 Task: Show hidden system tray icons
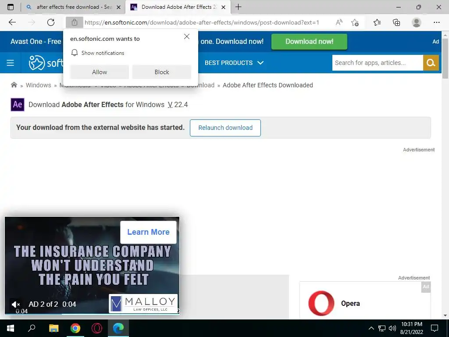[371, 328]
